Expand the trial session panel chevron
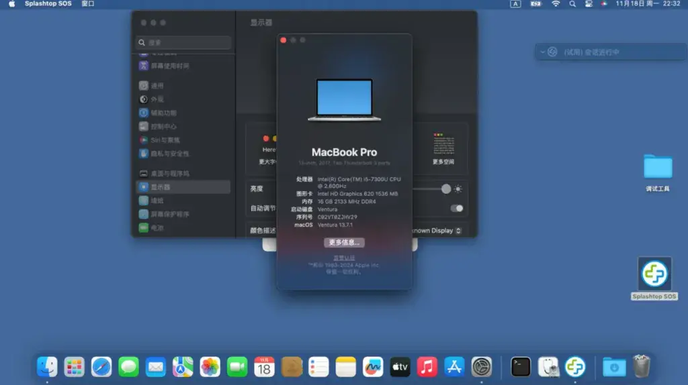The height and width of the screenshot is (385, 688). [543, 52]
